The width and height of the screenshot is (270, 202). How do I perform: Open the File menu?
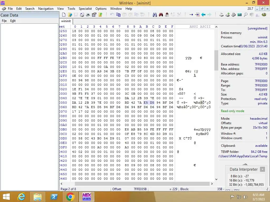pos(10,9)
